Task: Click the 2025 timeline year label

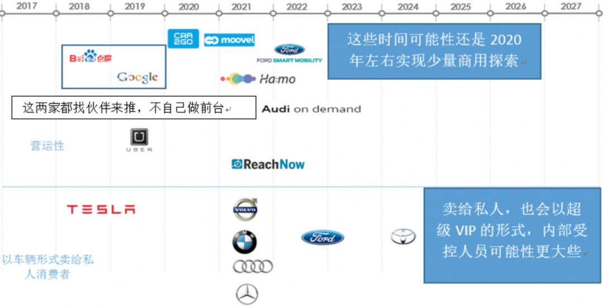Action: [x=461, y=7]
